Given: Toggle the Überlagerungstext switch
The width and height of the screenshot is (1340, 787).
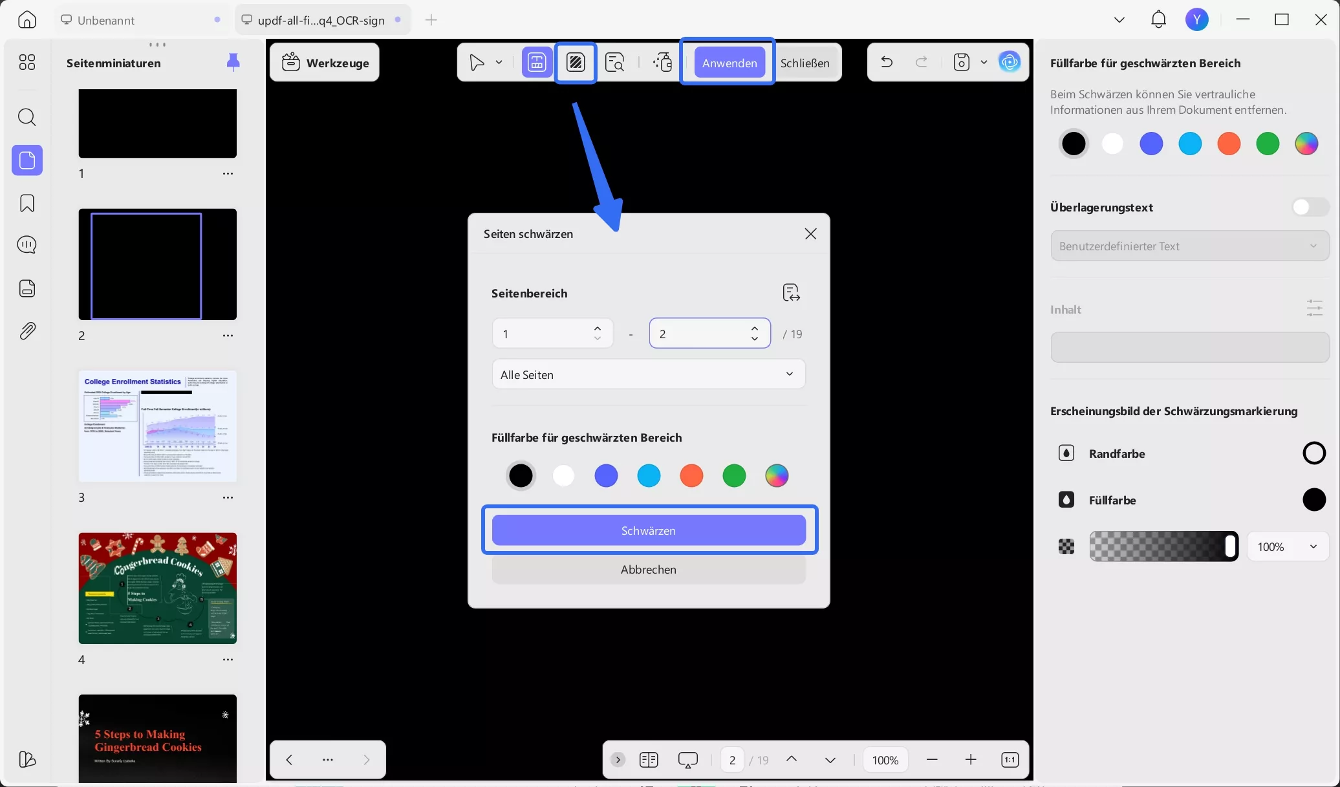Looking at the screenshot, I should tap(1310, 208).
